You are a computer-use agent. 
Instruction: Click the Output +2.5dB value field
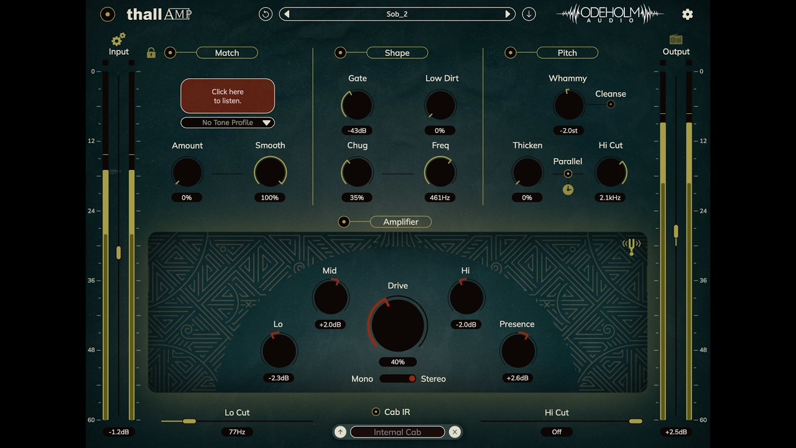pyautogui.click(x=676, y=432)
